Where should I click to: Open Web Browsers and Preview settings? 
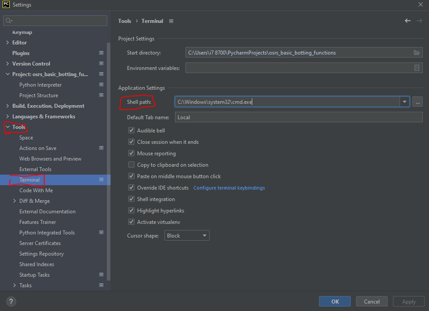coord(51,159)
